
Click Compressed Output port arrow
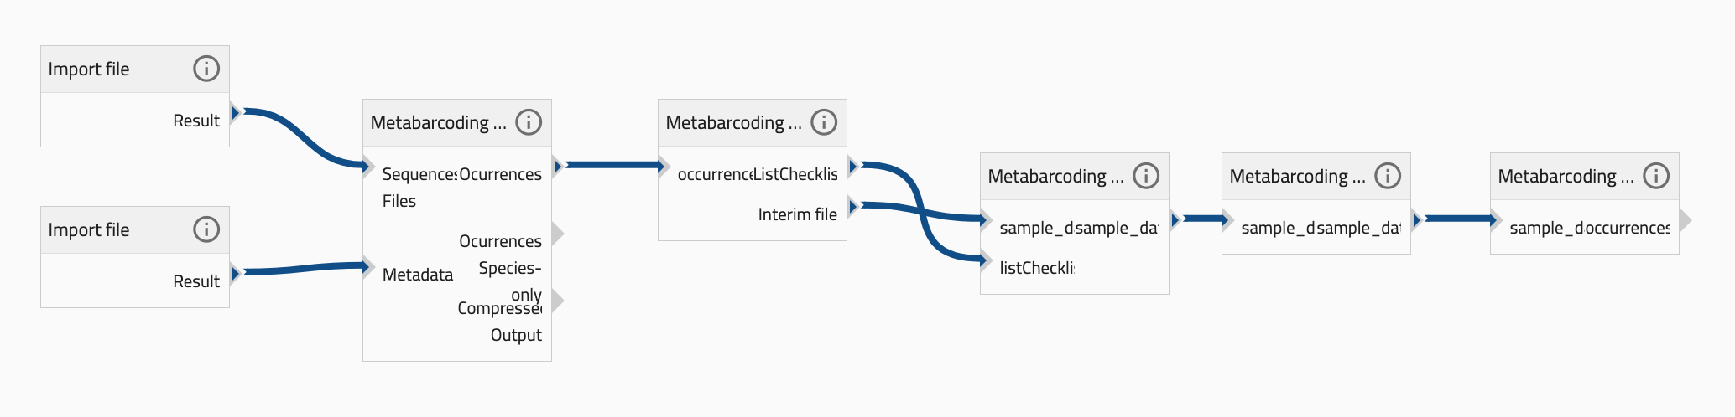pyautogui.click(x=558, y=300)
